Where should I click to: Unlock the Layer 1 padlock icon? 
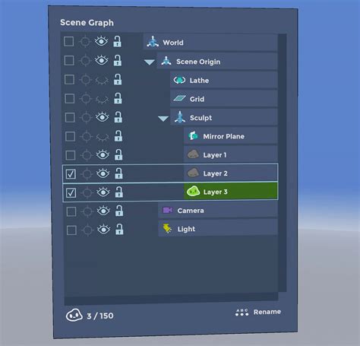[x=118, y=154]
